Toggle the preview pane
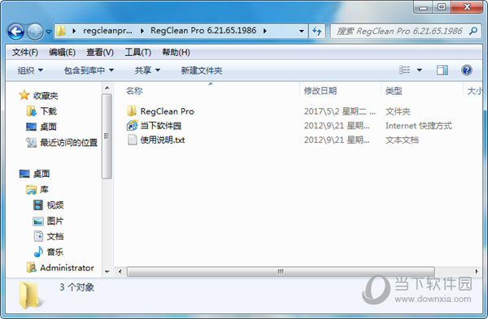Image resolution: width=488 pixels, height=319 pixels. [442, 70]
